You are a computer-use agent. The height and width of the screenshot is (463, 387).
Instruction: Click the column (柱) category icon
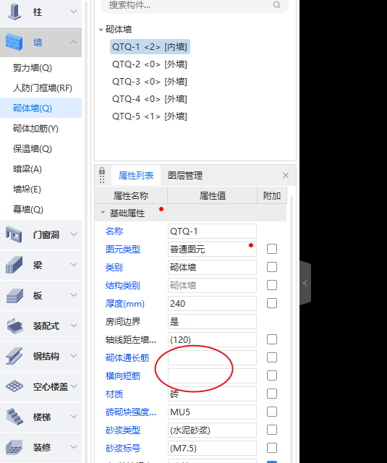point(14,12)
